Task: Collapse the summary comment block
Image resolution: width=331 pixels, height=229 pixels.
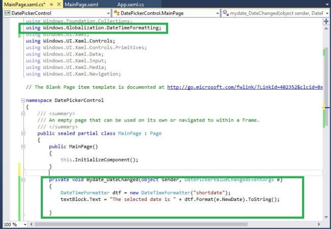Action: (23, 114)
